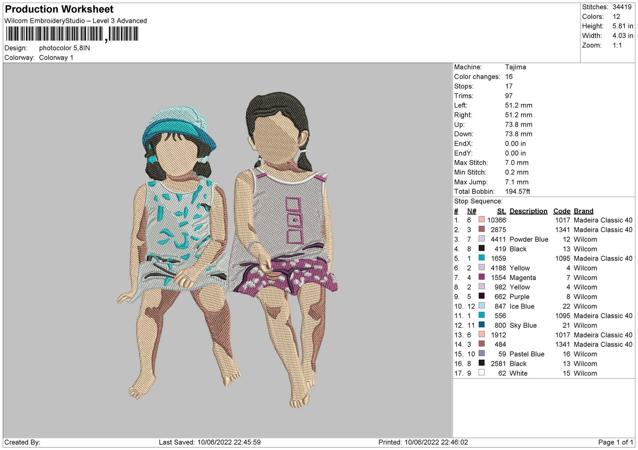
Task: Click the salmon swatch beside 10366 stitches
Action: tap(482, 219)
